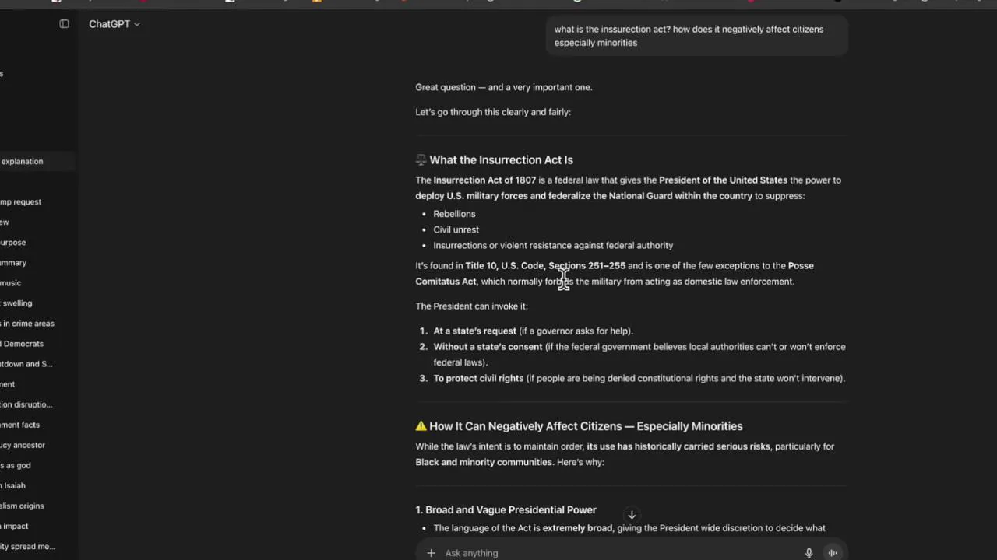Open the 'Democrats' chat in sidebar
Viewport: 997px width, 560px height.
click(37, 343)
